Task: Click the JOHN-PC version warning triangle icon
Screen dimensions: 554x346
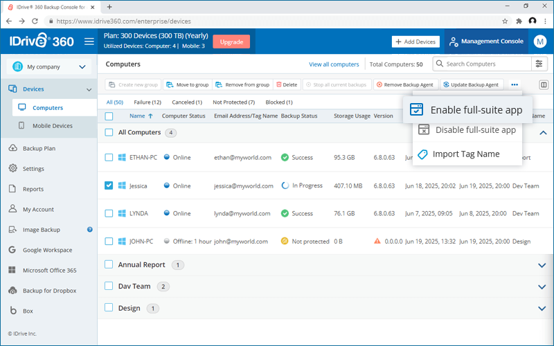Action: coord(377,241)
